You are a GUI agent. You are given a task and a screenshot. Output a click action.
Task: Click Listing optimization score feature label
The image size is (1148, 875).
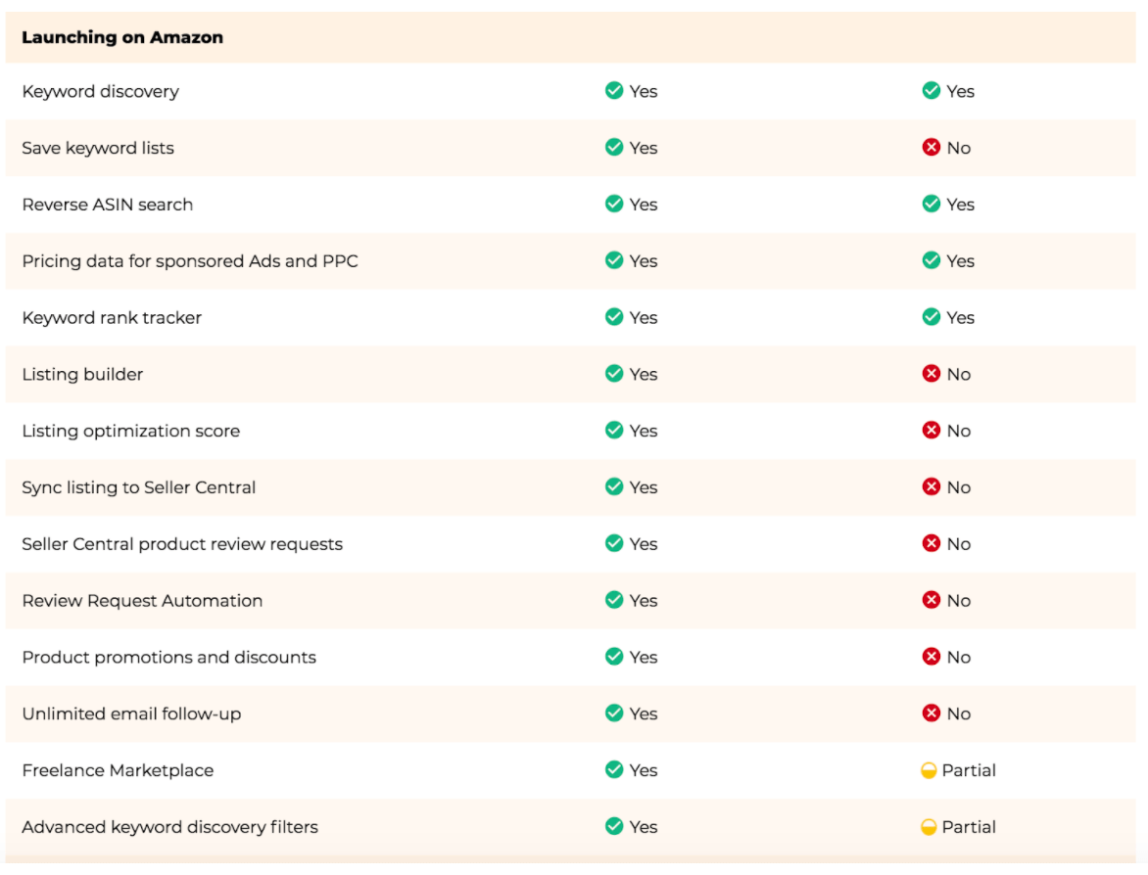[x=131, y=431]
